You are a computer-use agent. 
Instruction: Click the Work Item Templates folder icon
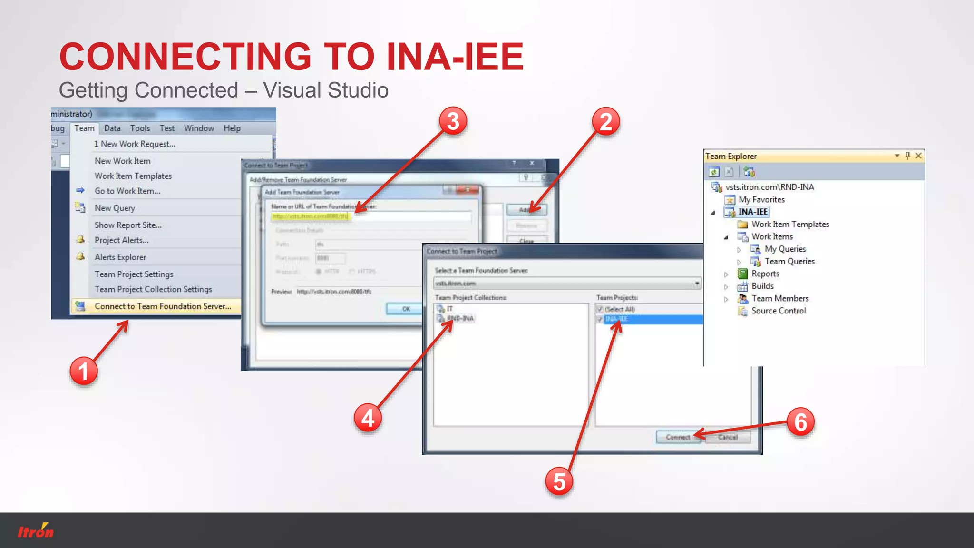[742, 225]
